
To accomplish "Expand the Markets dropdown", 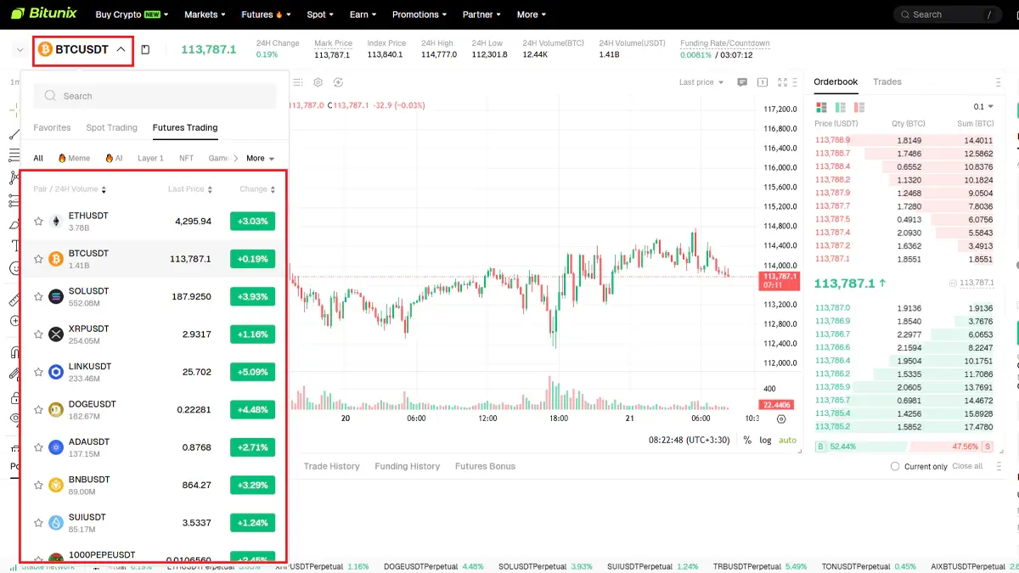I will pos(205,14).
